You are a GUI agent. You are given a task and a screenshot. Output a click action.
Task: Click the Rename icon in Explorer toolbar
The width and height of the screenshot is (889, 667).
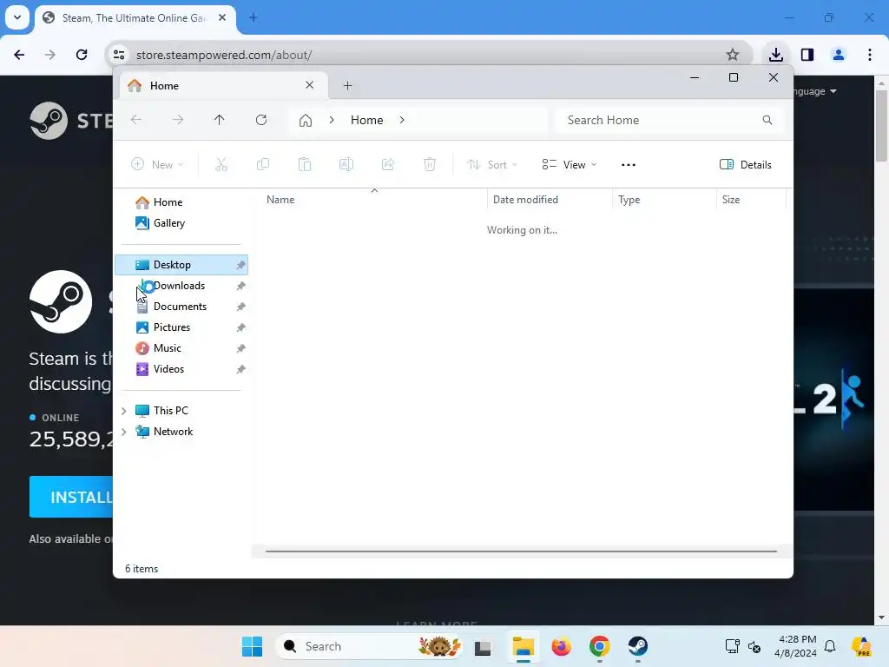pyautogui.click(x=346, y=164)
